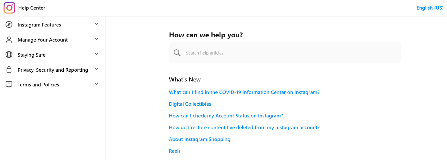Click the magnifying glass search icon
This screenshot has width=447, height=160.
tap(177, 53)
